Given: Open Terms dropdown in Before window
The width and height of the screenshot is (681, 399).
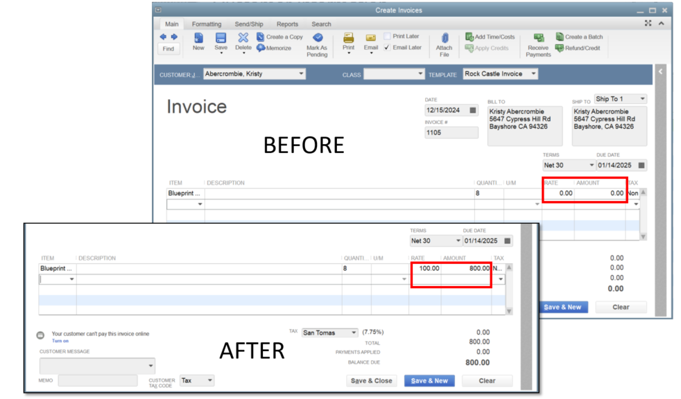Looking at the screenshot, I should pos(591,166).
